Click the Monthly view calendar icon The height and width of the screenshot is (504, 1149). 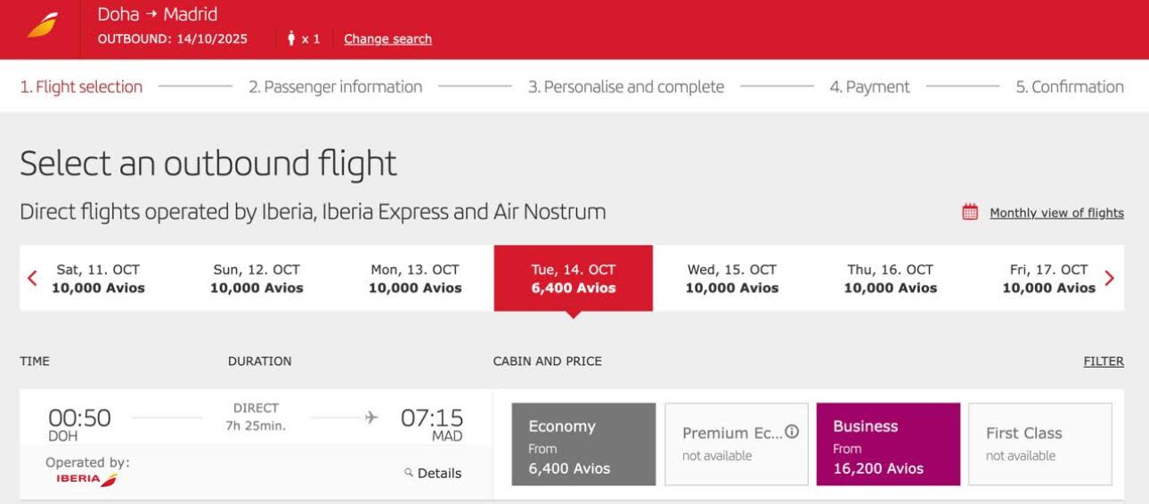click(970, 213)
